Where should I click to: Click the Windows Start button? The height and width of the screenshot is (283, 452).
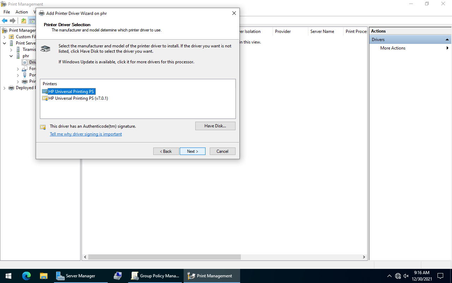pos(8,276)
